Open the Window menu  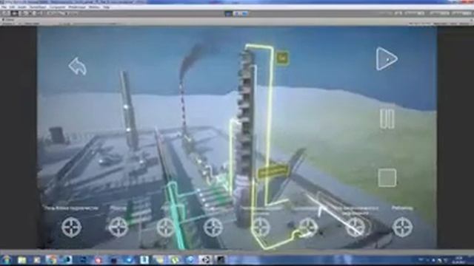click(x=94, y=7)
